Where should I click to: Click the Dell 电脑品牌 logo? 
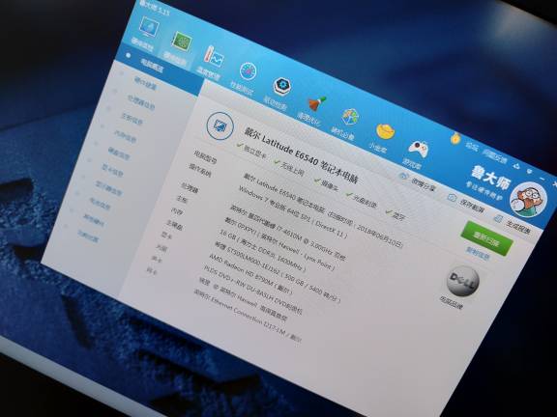[462, 281]
